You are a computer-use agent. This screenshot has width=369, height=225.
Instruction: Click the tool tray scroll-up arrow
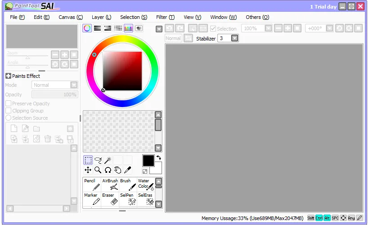159,181
